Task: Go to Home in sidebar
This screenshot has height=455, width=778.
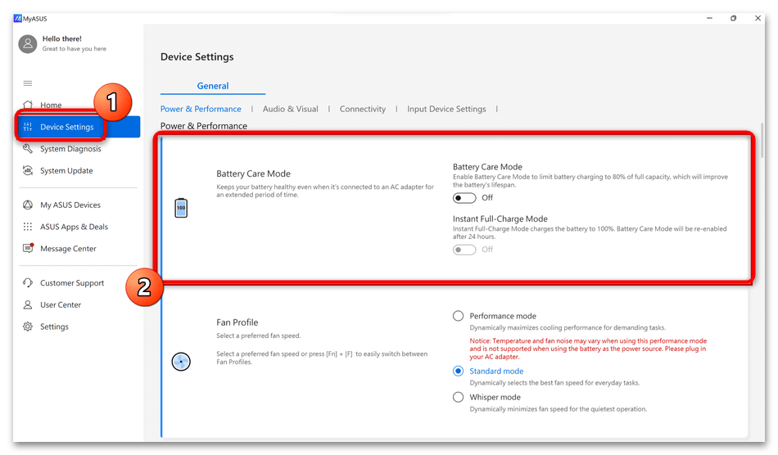Action: pos(51,105)
